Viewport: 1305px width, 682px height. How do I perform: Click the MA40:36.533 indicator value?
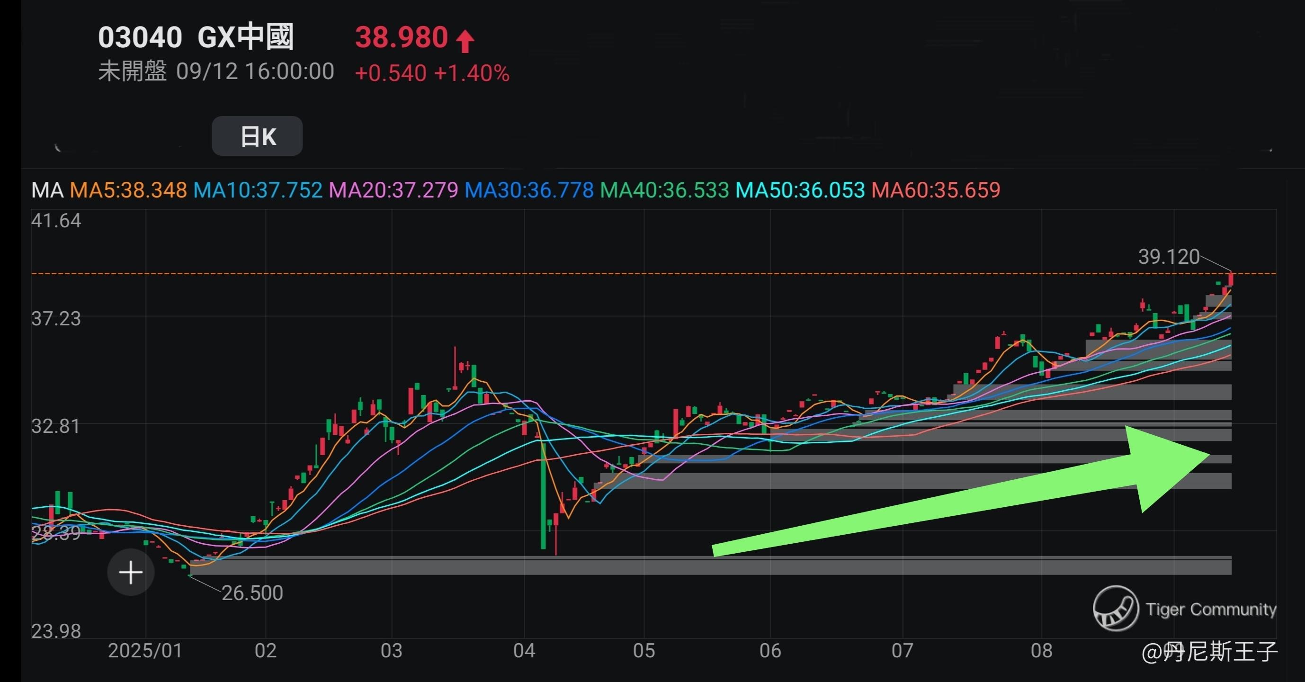[x=664, y=190]
